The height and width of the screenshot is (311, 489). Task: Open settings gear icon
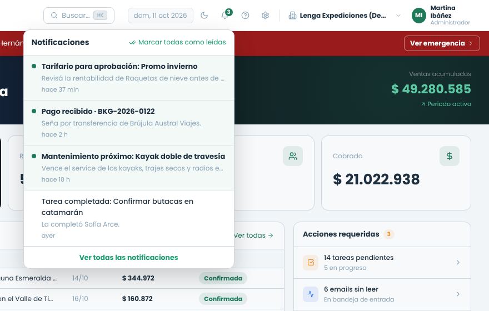pos(266,15)
